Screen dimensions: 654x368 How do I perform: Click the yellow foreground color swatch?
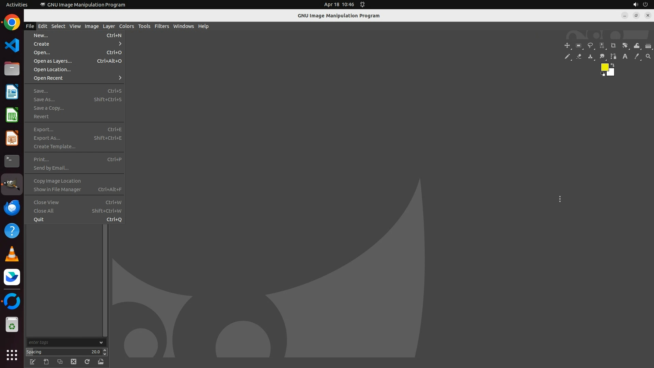[x=604, y=67]
